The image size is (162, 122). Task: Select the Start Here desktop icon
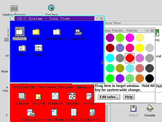tap(51, 8)
